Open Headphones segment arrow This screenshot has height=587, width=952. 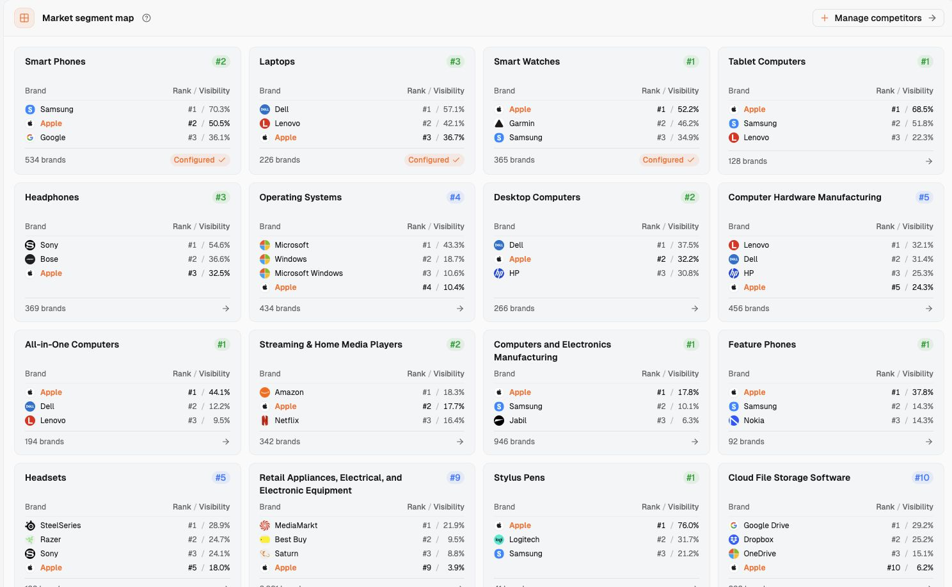(226, 309)
